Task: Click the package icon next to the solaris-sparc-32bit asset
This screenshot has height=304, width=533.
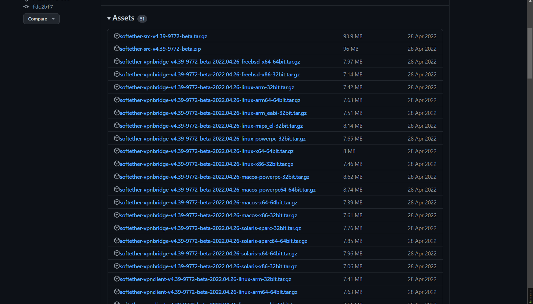Action: point(117,228)
